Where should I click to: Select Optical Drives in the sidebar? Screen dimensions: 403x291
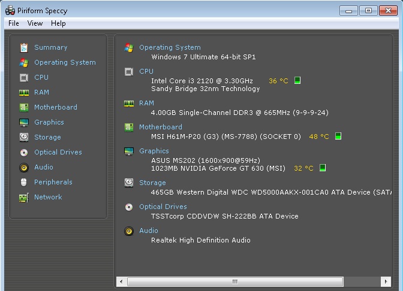click(x=58, y=153)
